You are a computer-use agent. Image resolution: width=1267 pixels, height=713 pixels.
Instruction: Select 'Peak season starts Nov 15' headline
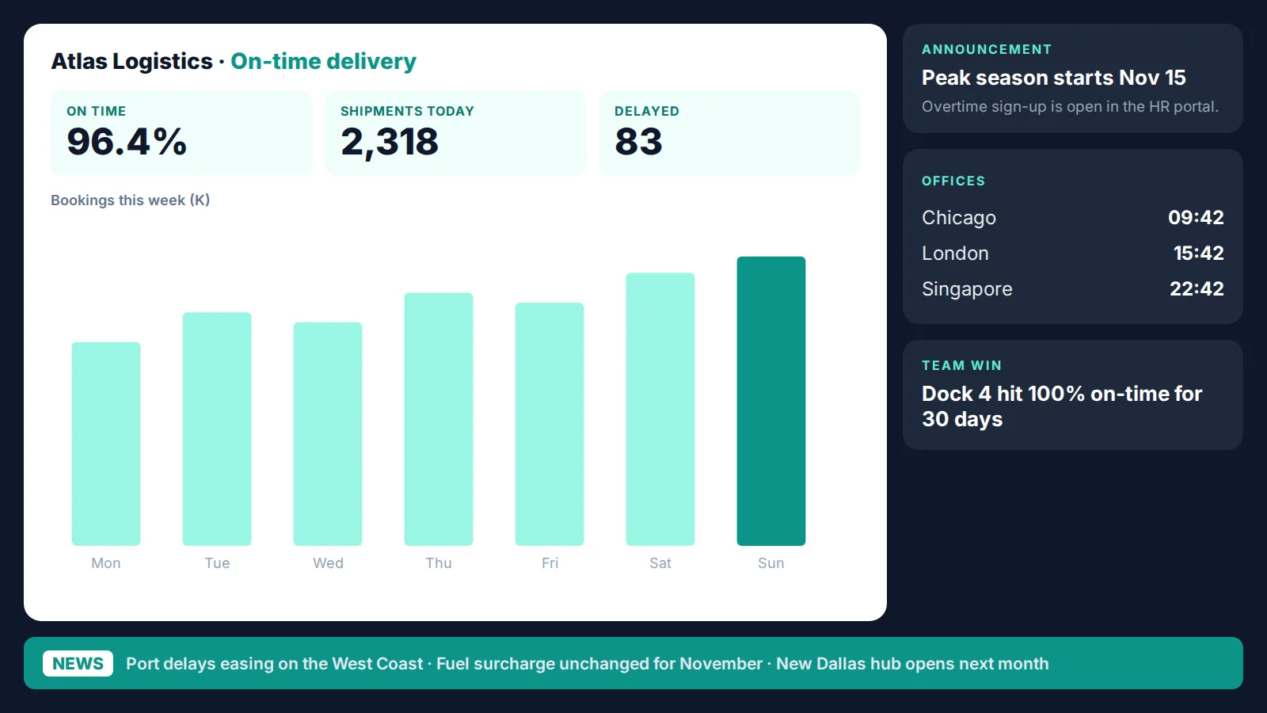click(1054, 78)
